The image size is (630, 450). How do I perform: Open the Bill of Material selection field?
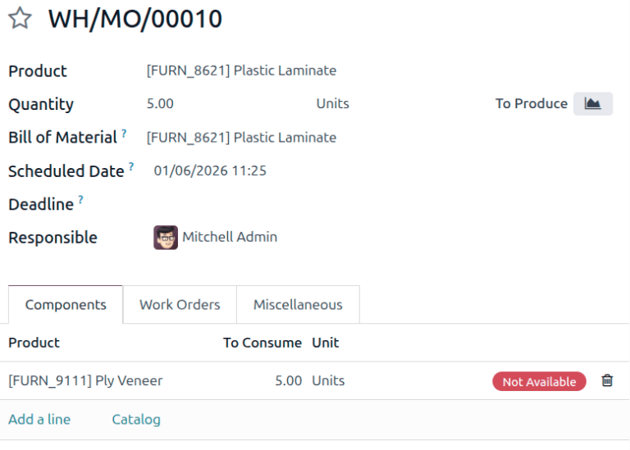[x=241, y=138]
